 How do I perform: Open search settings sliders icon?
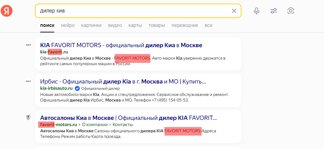coord(274,11)
